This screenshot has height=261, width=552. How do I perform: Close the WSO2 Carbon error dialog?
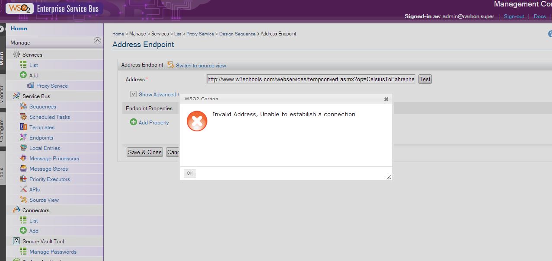[x=386, y=99]
